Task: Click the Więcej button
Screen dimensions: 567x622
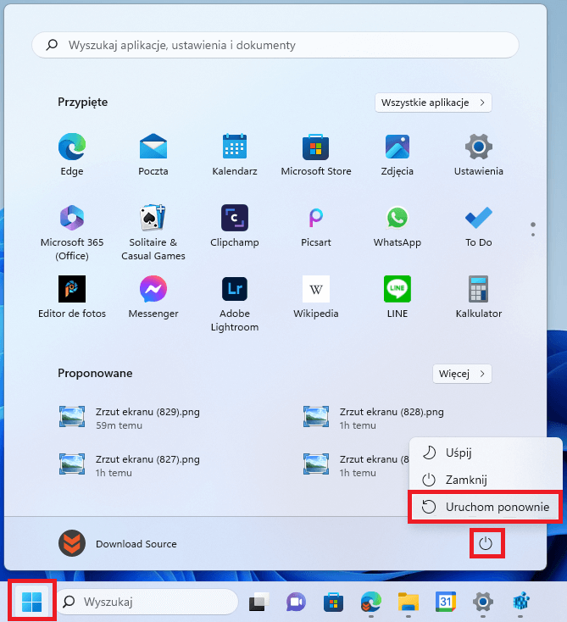Action: click(x=462, y=374)
